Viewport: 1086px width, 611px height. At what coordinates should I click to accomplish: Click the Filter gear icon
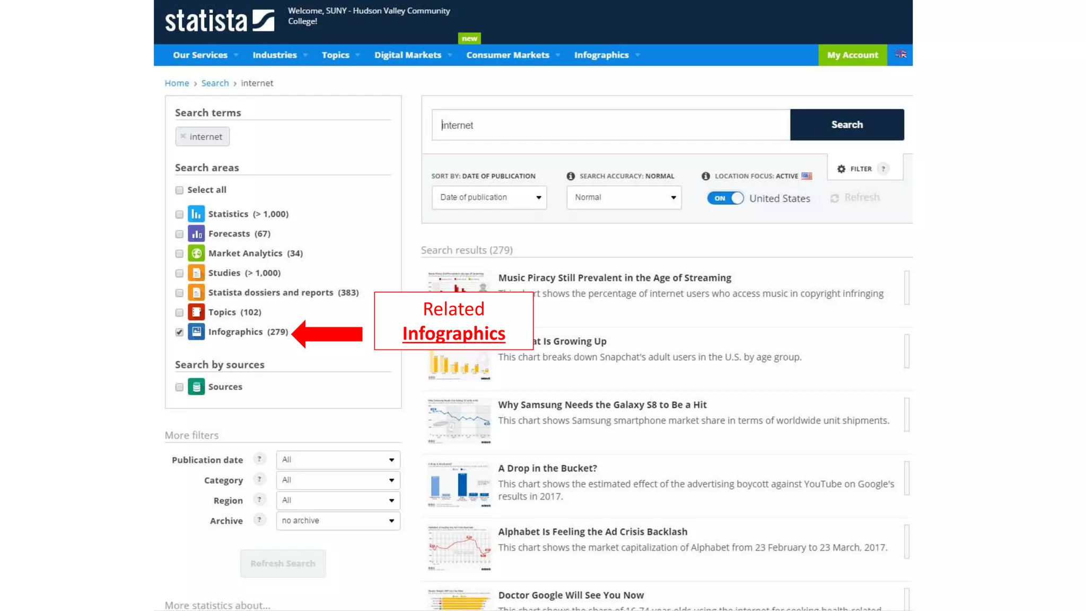pyautogui.click(x=841, y=169)
